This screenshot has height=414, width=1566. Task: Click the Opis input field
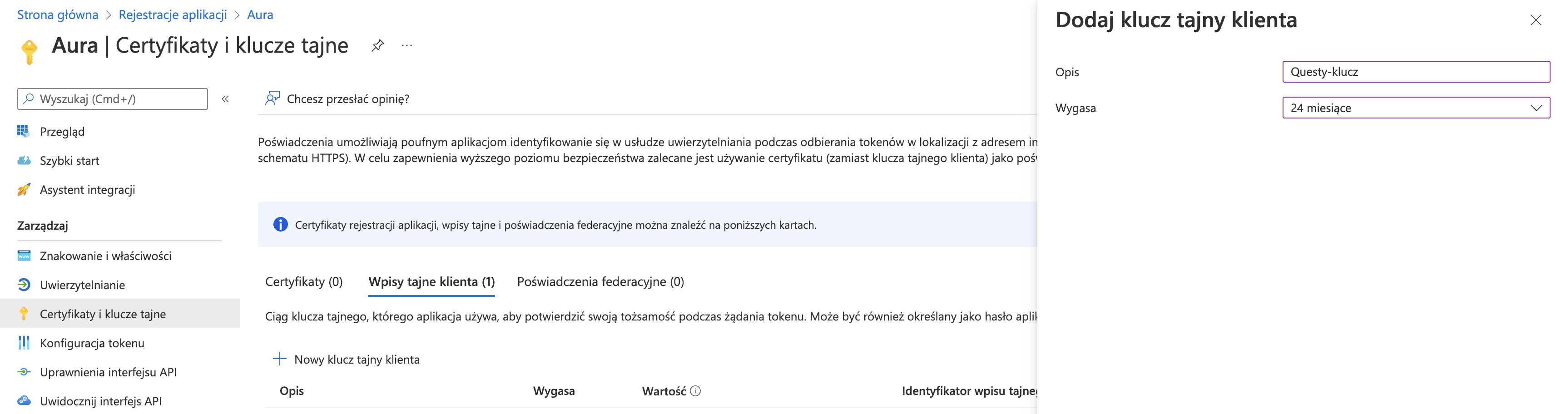[x=1416, y=72]
